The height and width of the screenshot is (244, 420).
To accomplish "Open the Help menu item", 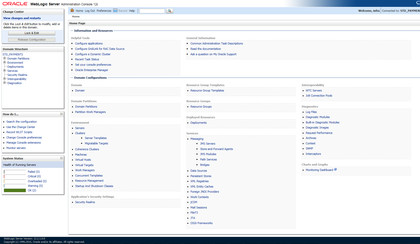I will (x=132, y=11).
